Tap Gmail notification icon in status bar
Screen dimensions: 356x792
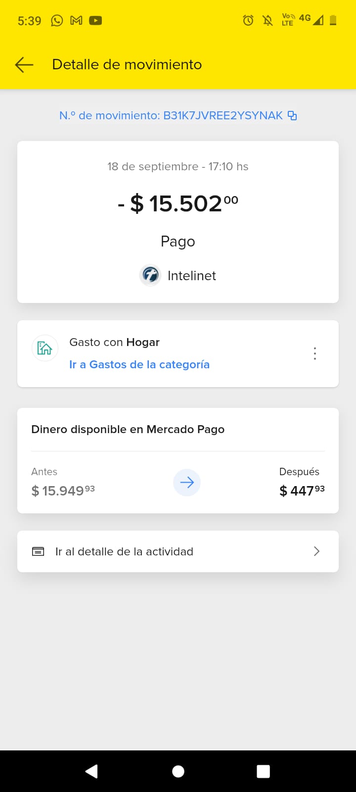[x=76, y=21]
